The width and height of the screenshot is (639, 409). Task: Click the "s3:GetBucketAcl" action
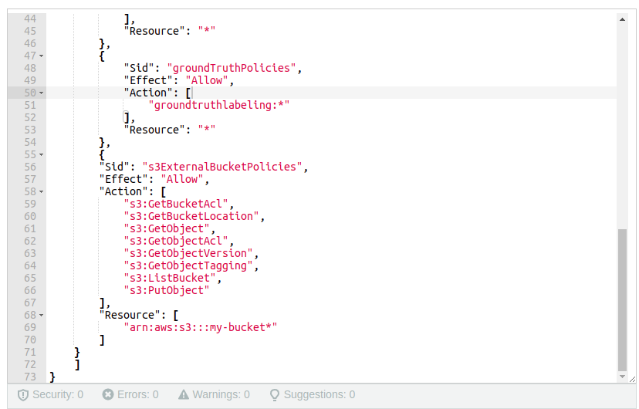click(176, 204)
